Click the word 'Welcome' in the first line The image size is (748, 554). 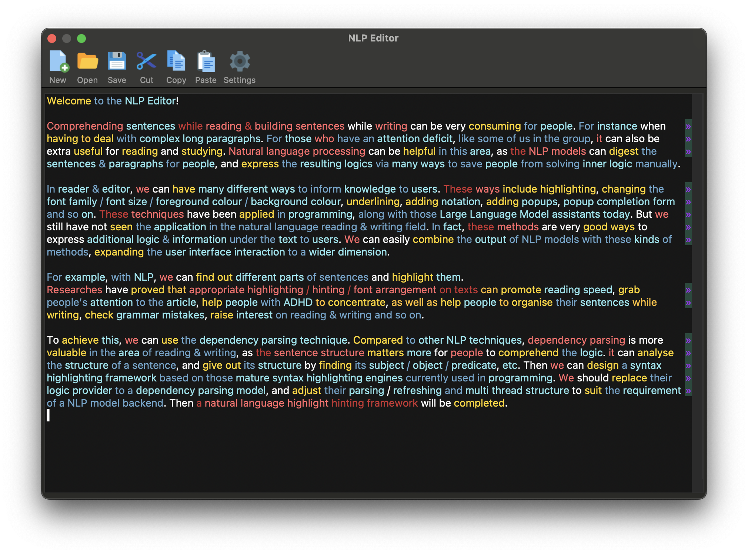tap(69, 101)
